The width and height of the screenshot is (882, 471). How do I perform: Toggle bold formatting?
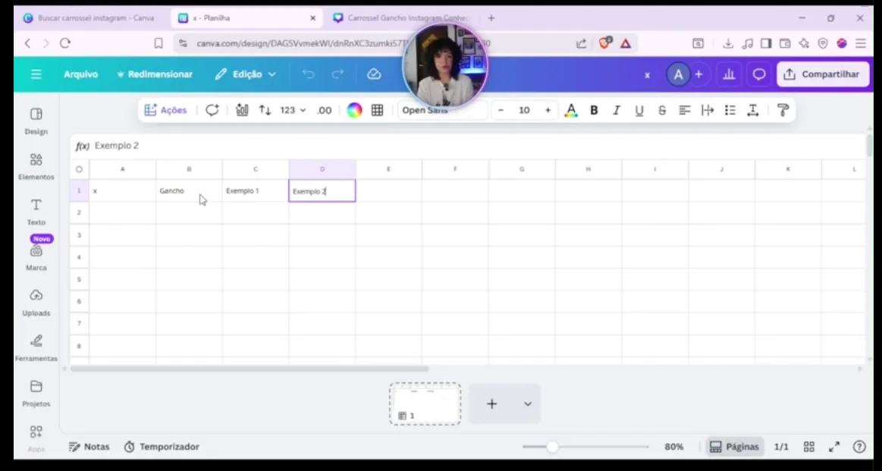click(594, 110)
